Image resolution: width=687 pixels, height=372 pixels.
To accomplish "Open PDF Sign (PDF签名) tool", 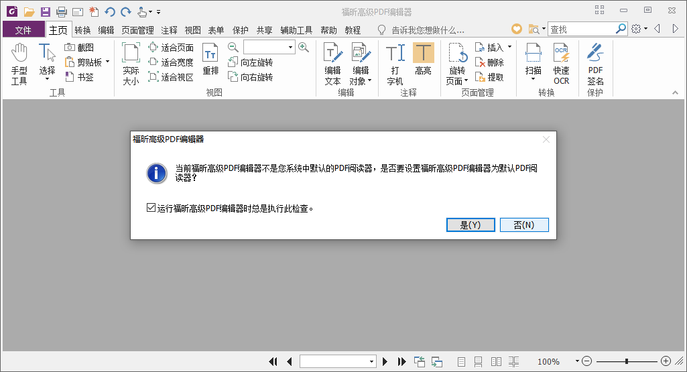I will pyautogui.click(x=595, y=64).
